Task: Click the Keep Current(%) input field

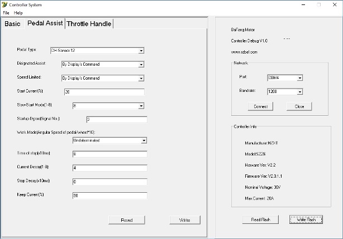Action: point(110,196)
